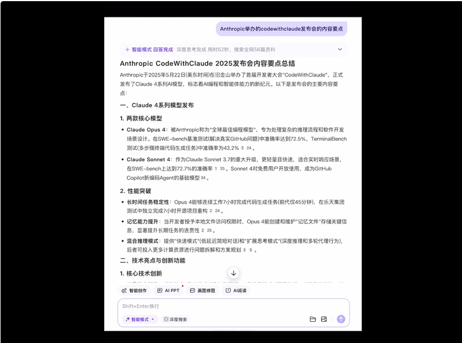Screen dimensions: 462x343
Task: Open 智能创作 smart writing tool
Action: [x=134, y=291]
